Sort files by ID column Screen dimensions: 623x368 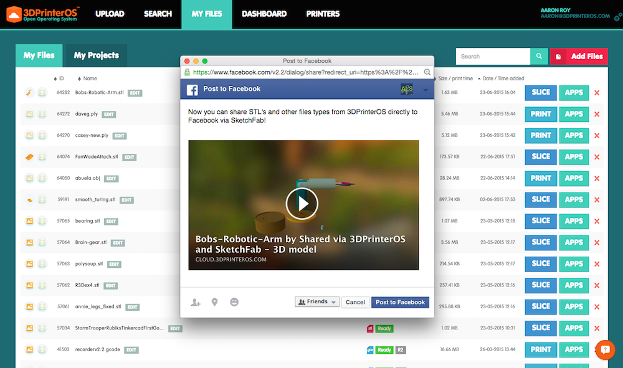[59, 78]
